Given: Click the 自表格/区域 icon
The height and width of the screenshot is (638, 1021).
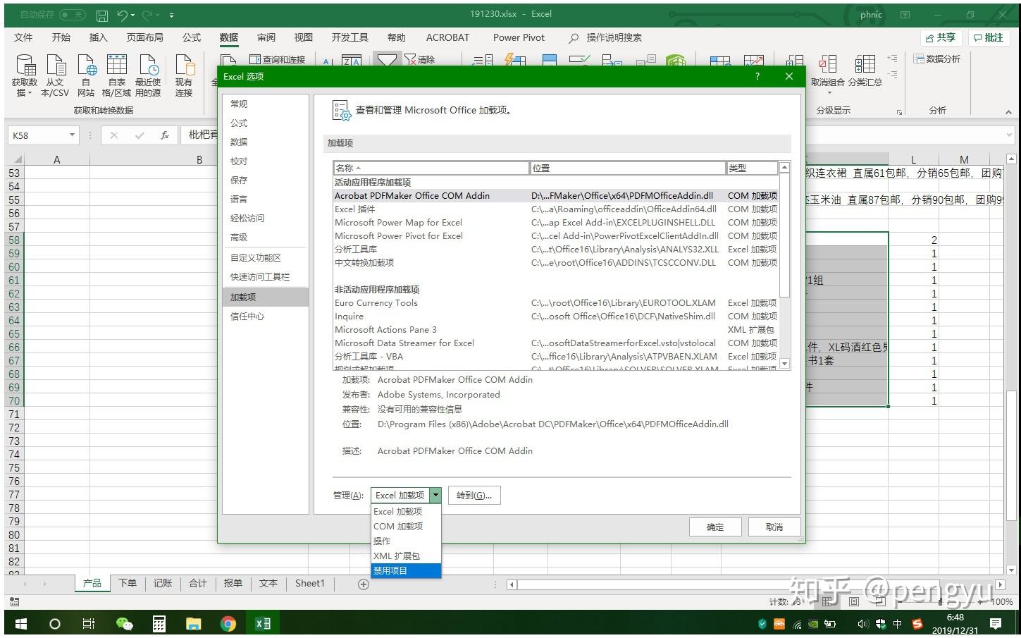Looking at the screenshot, I should (116, 76).
